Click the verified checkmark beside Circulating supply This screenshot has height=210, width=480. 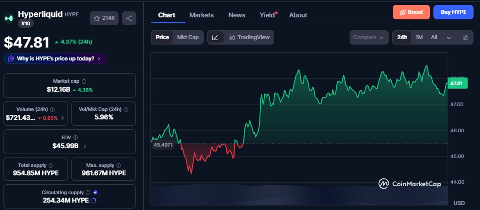pos(95,193)
